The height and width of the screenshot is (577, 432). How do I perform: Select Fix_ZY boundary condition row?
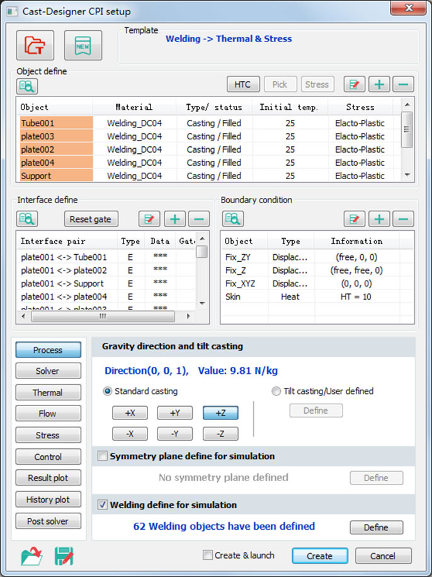[x=317, y=257]
